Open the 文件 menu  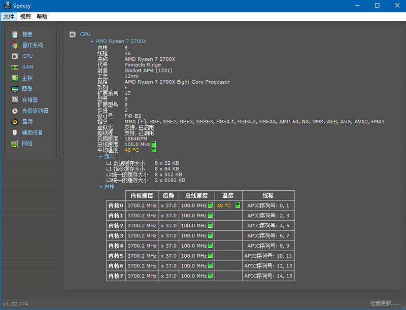9,16
